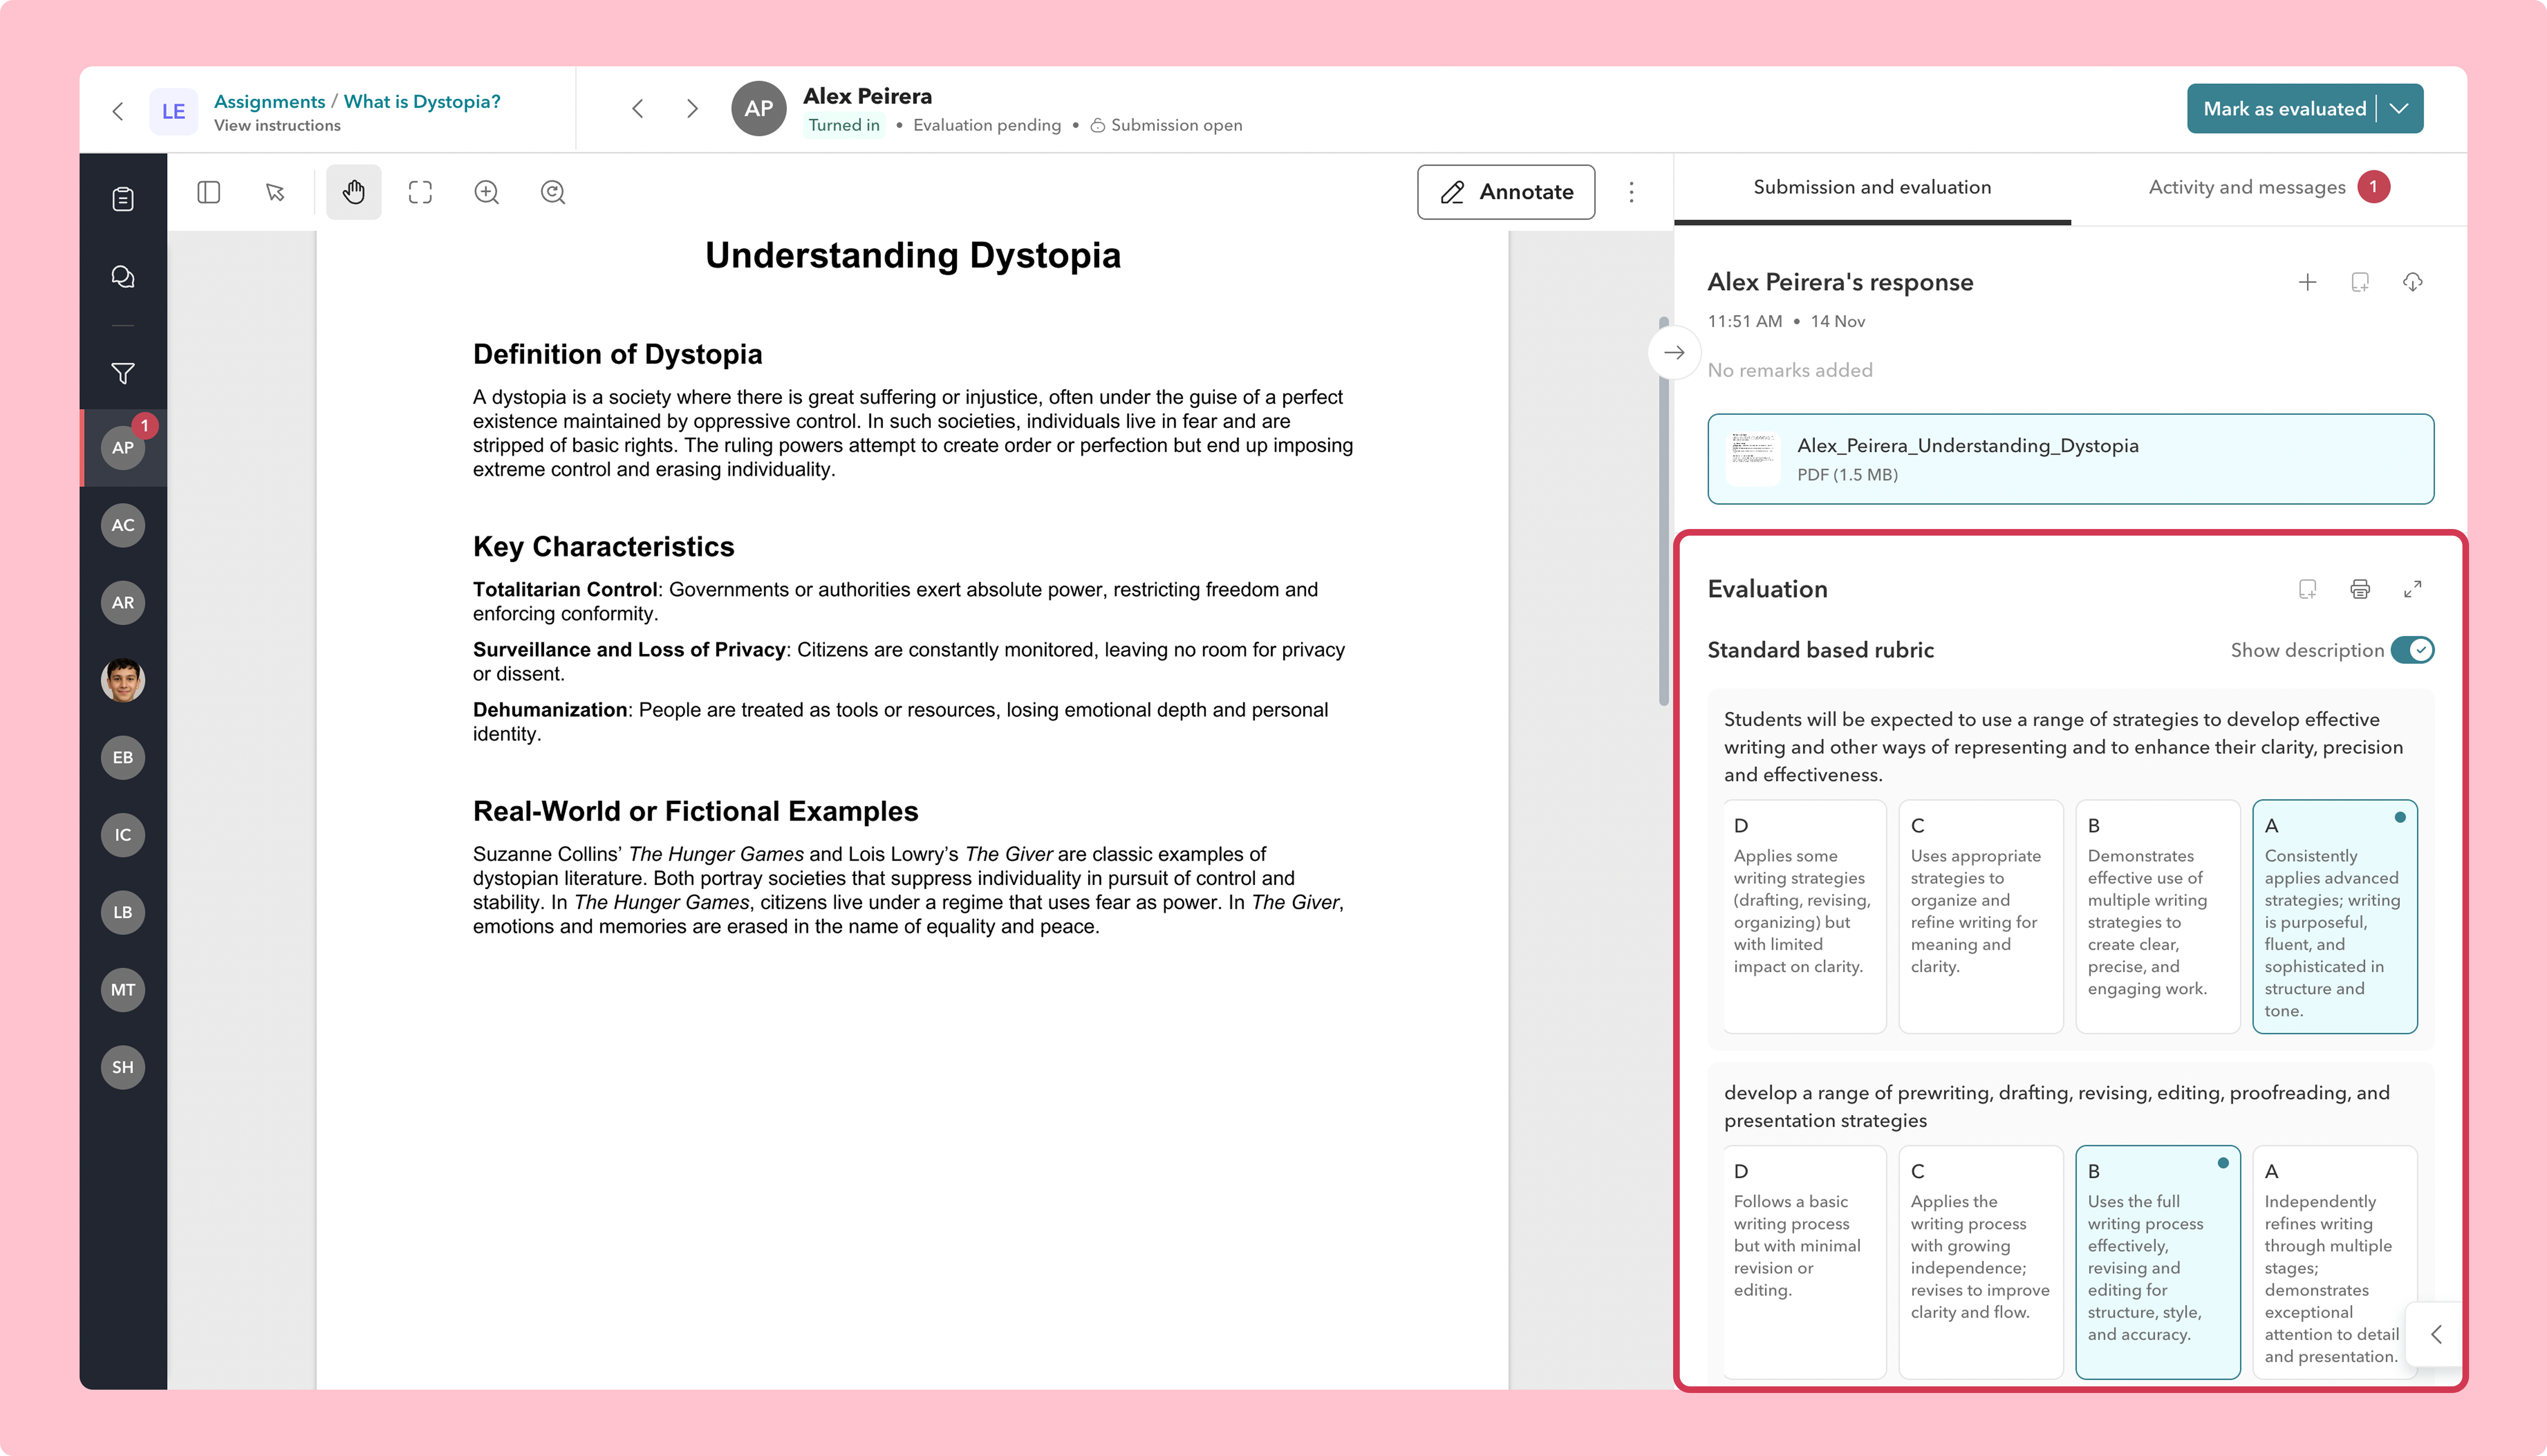Open the What is Dystopia? breadcrumb link

[x=422, y=102]
